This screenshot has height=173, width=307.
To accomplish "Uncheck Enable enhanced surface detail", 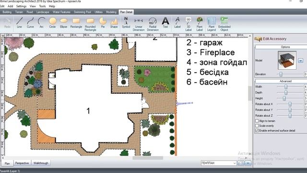I will tap(257, 130).
